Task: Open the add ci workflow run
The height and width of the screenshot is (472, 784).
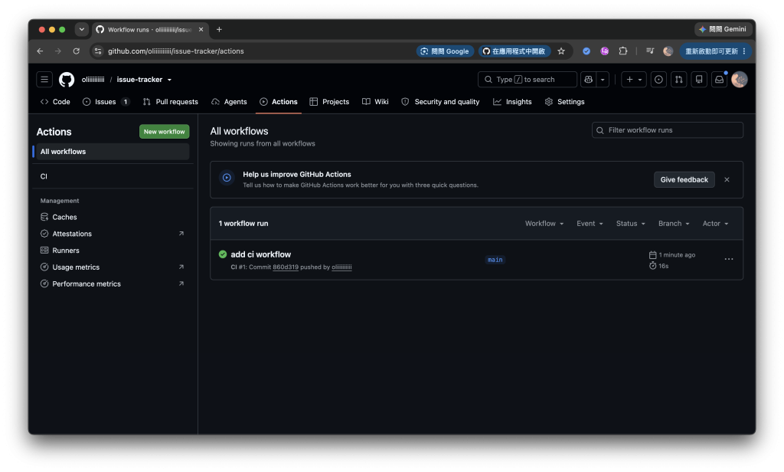Action: (260, 254)
